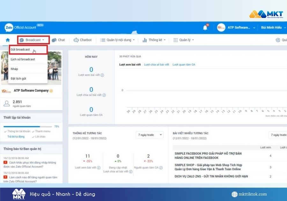287x201 pixels.
Task: Click the Quản lý grid icon
Action: pos(175,40)
